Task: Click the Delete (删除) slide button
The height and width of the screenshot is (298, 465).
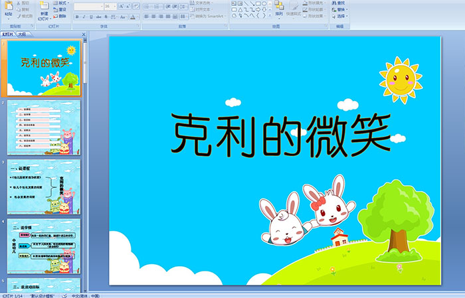Action: 60,16
